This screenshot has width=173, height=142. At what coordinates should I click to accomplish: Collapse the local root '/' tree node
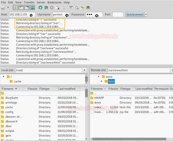coord(4,76)
